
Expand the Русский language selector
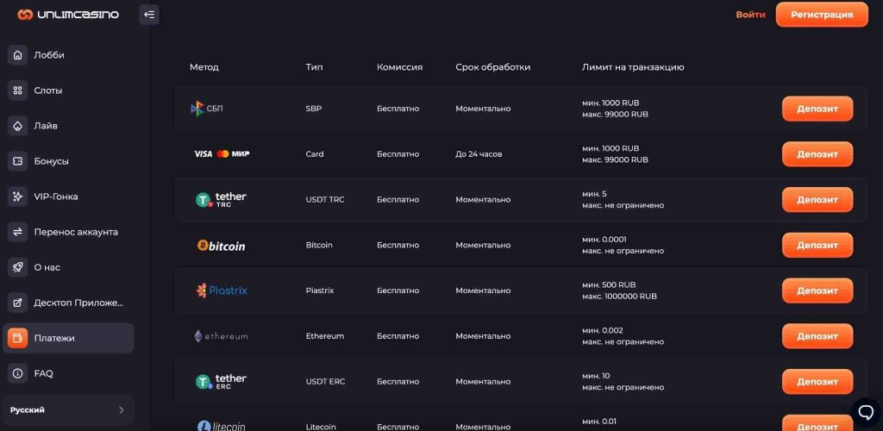pyautogui.click(x=68, y=409)
